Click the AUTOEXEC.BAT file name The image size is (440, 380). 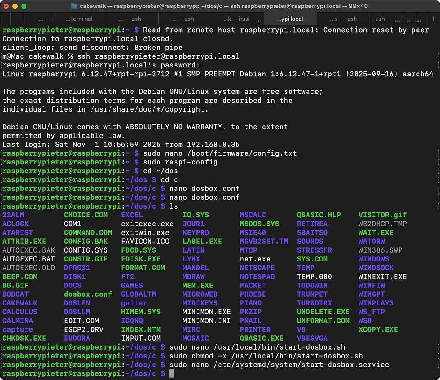click(x=29, y=259)
